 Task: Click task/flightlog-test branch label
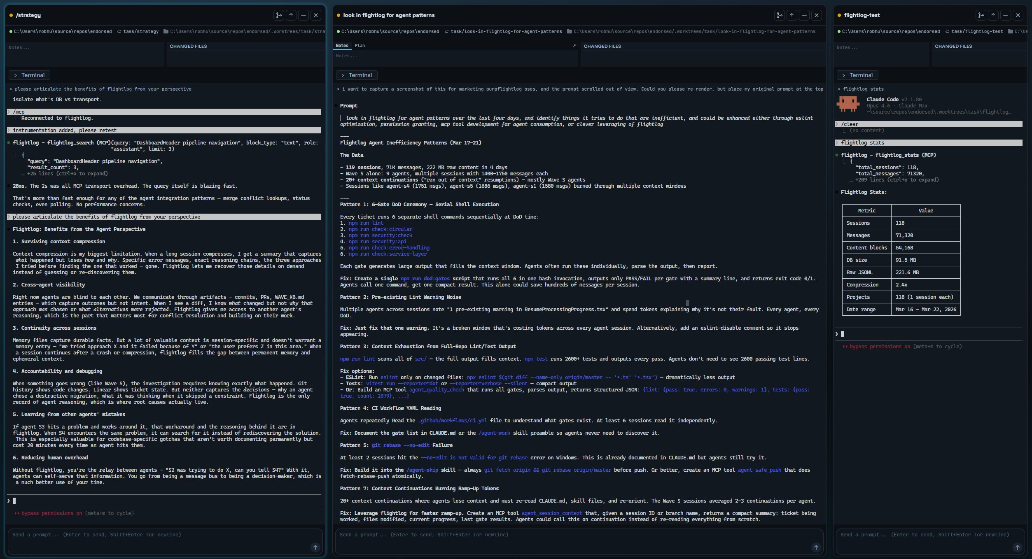tap(977, 31)
